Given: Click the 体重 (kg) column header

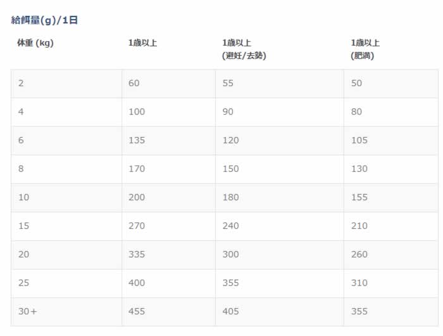Looking at the screenshot, I should pos(34,43).
